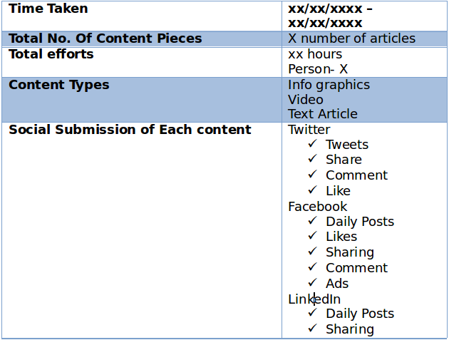Click the checkmark beside Twitter's Like item
Image resolution: width=449 pixels, height=340 pixels.
coord(312,190)
